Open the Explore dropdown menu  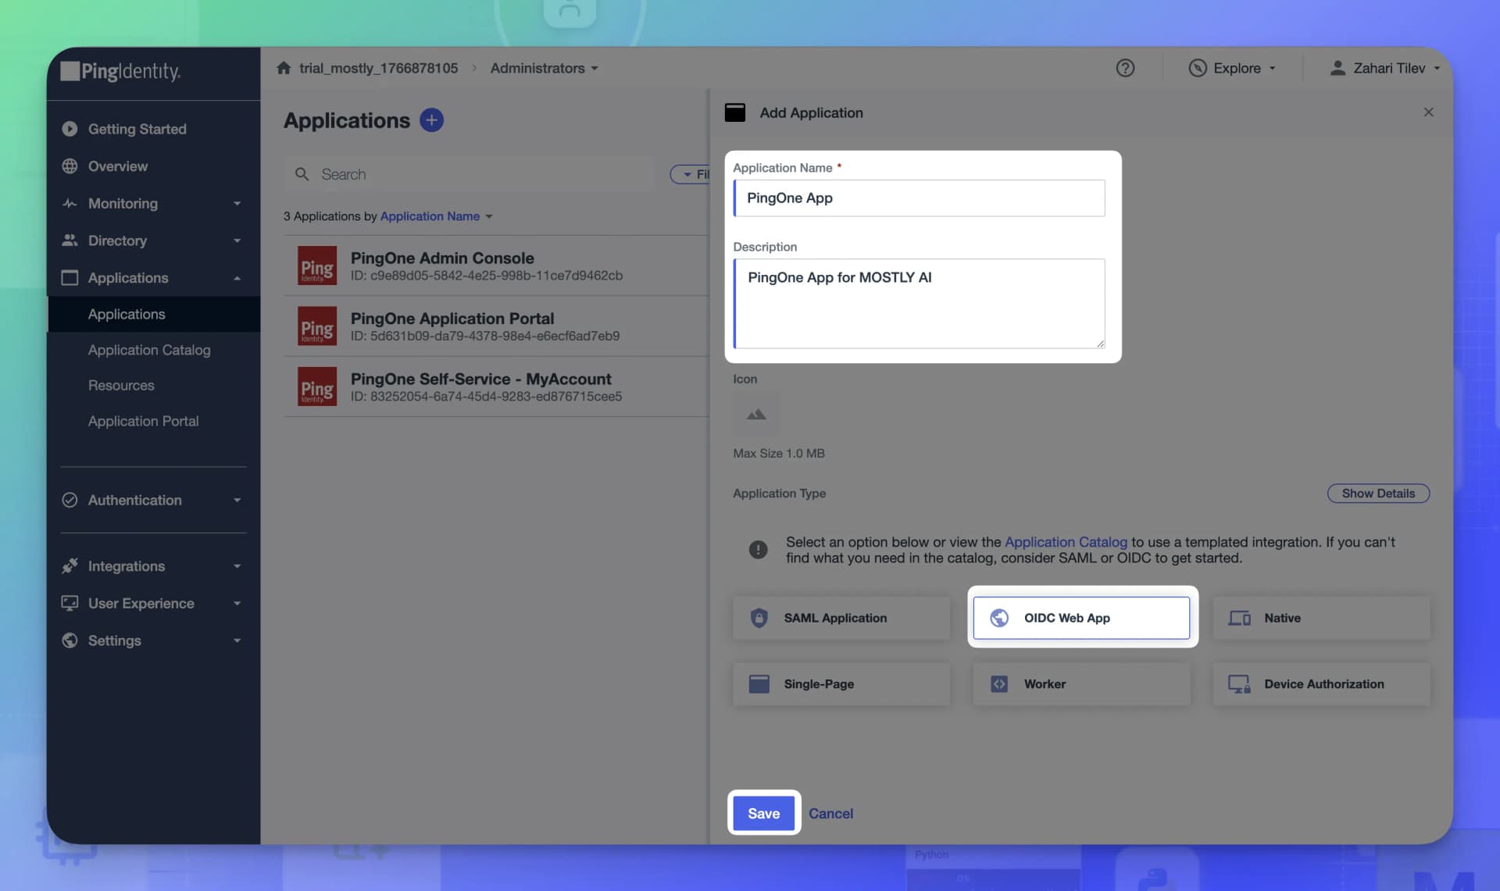pos(1231,68)
